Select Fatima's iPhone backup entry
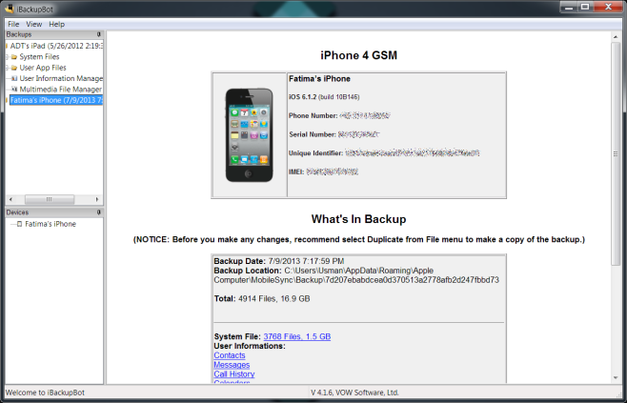The width and height of the screenshot is (627, 403). 56,100
